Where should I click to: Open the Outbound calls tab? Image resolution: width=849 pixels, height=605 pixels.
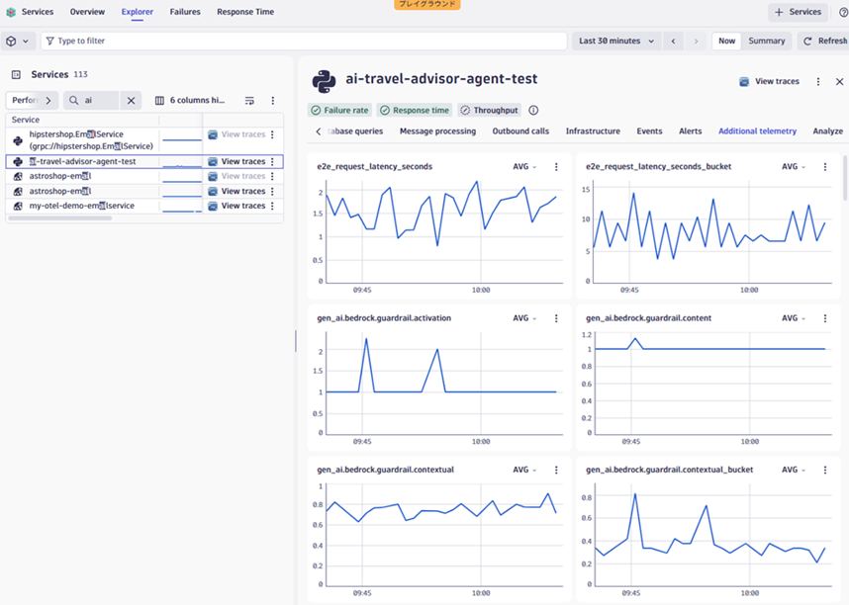click(x=520, y=131)
